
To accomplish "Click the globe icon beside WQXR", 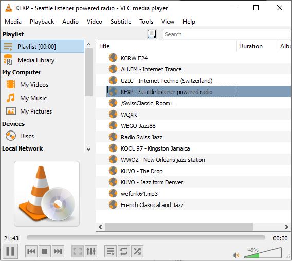I will tap(113, 114).
